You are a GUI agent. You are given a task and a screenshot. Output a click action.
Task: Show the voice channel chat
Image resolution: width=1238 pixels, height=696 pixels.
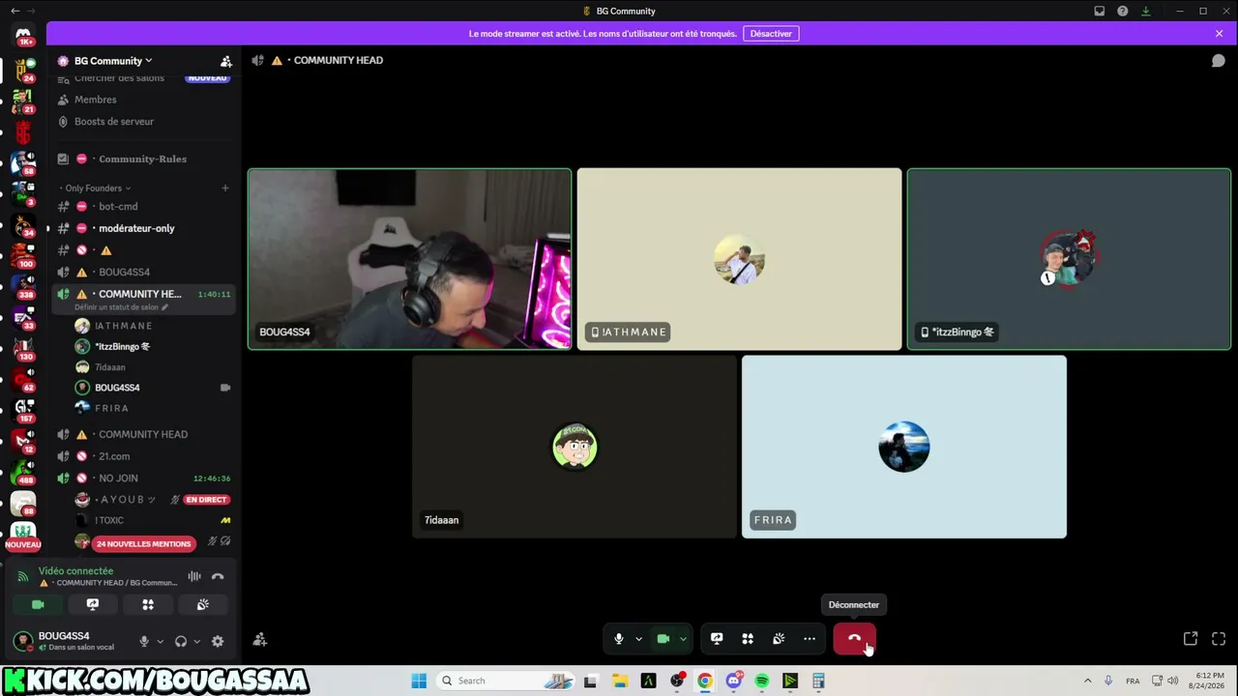click(1219, 60)
